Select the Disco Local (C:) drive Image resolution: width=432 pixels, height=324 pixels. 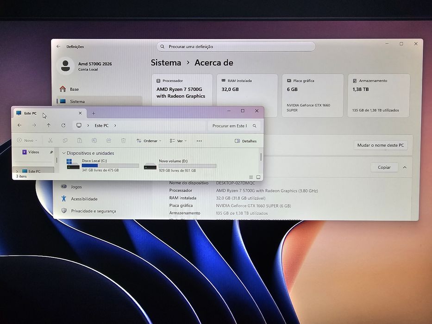click(102, 165)
